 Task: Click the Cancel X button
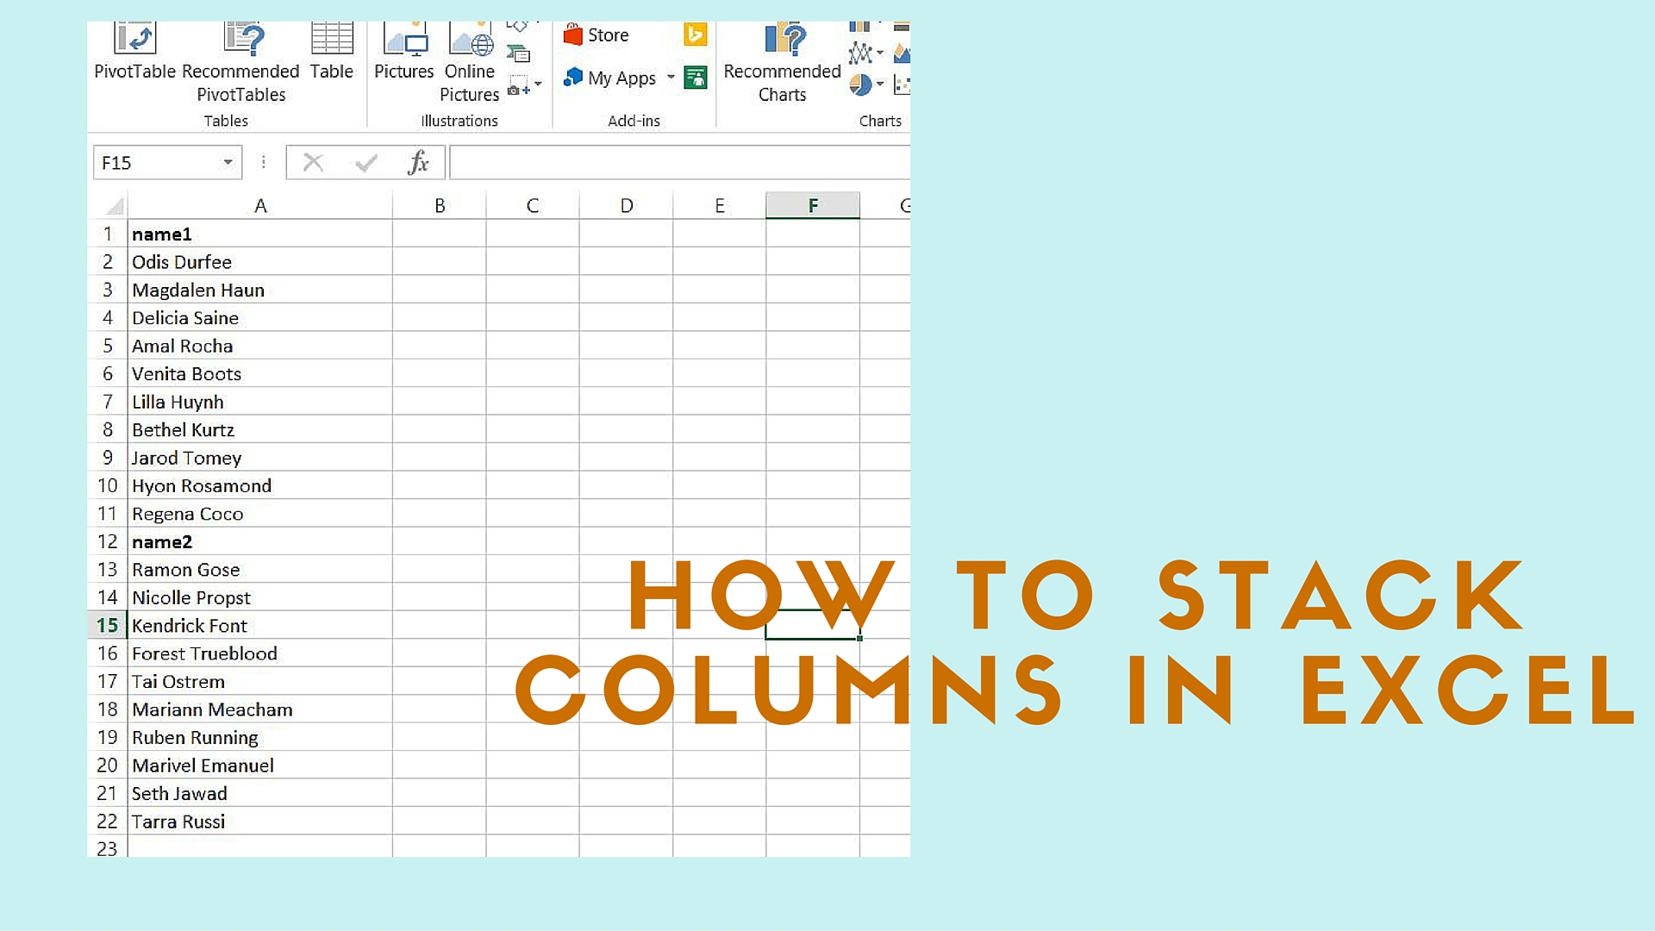[x=313, y=161]
